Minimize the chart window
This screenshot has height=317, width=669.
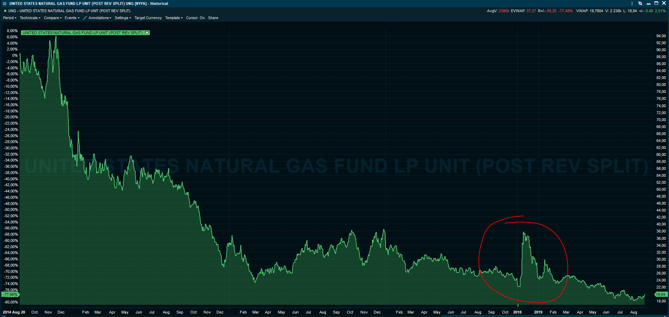pos(648,3)
